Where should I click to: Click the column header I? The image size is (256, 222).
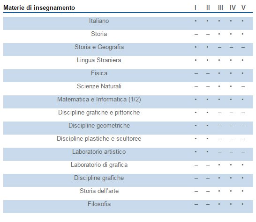point(196,7)
